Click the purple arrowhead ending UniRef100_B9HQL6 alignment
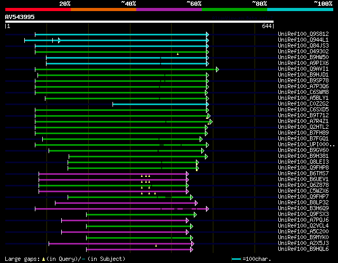Screen dimensions: 338x263 click(192, 250)
